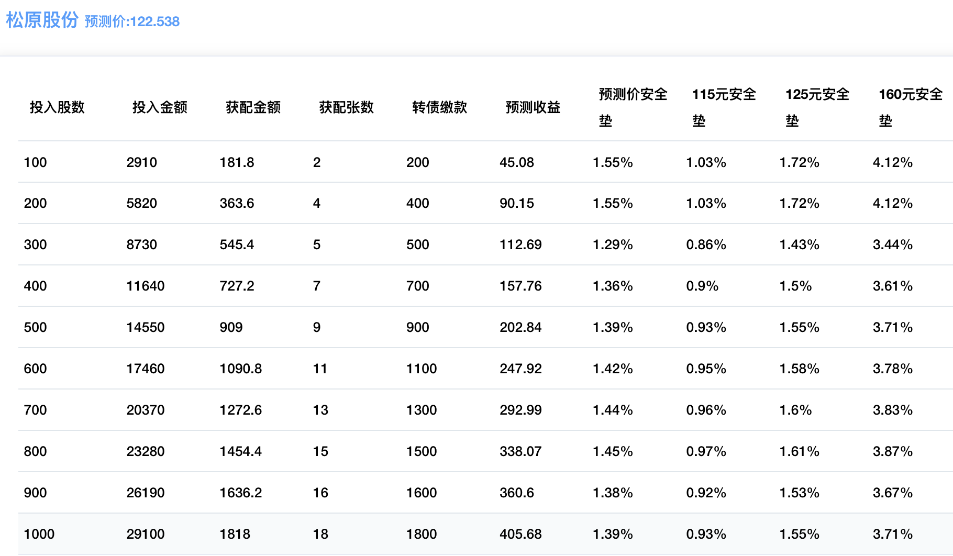Select the 1090.8 allotted amount cell

point(240,369)
